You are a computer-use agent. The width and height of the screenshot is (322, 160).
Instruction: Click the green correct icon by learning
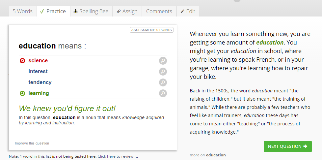[x=22, y=93]
